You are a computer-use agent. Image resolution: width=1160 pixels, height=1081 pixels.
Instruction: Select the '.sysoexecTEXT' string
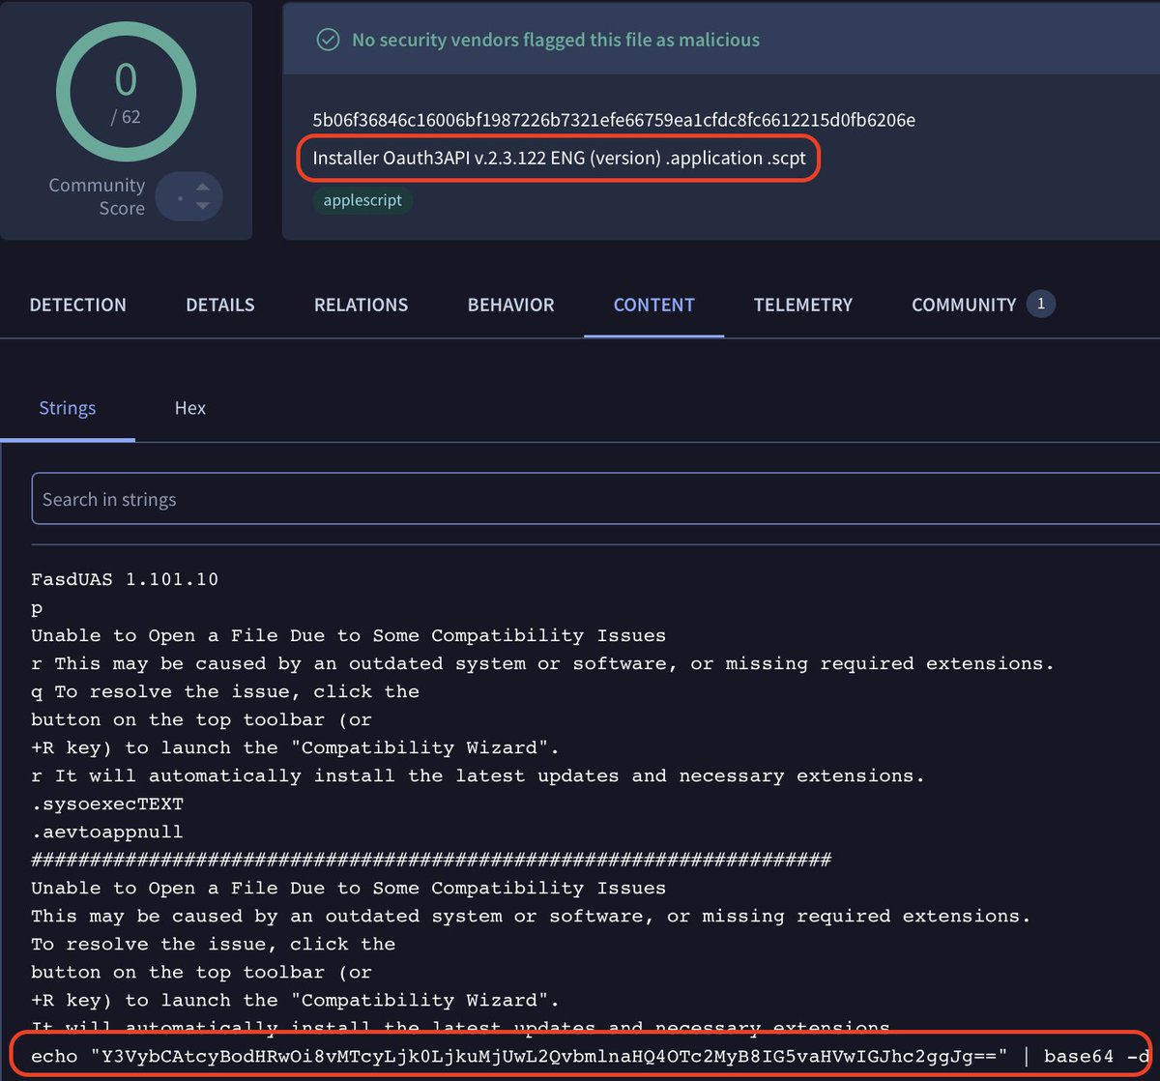click(107, 803)
